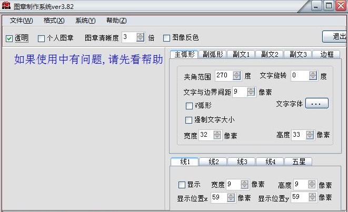This screenshot has height=212, width=348.
Task: Click into the 显示位置x field showing 59
Action: [x=219, y=197]
